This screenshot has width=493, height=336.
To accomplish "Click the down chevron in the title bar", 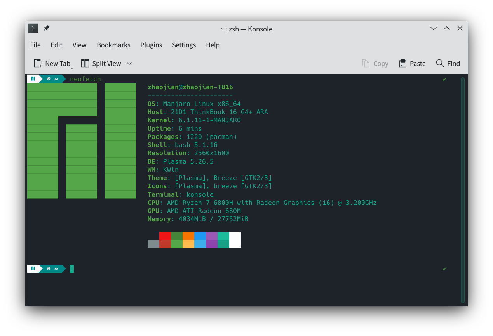I will (433, 28).
